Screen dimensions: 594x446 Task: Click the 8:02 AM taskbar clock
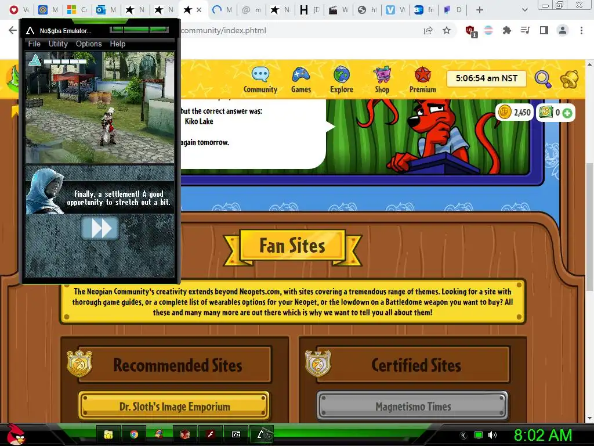tap(542, 435)
